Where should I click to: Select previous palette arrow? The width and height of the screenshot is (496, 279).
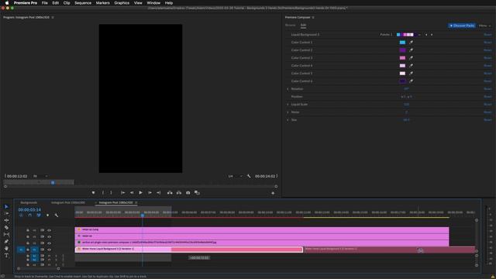coord(426,35)
